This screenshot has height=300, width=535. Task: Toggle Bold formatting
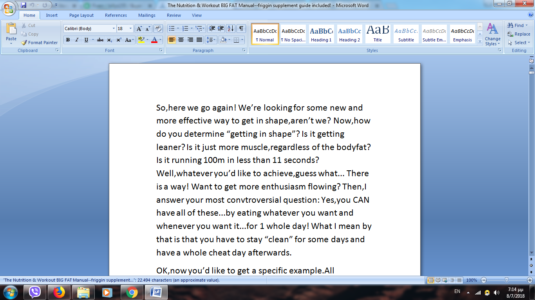[x=68, y=40]
